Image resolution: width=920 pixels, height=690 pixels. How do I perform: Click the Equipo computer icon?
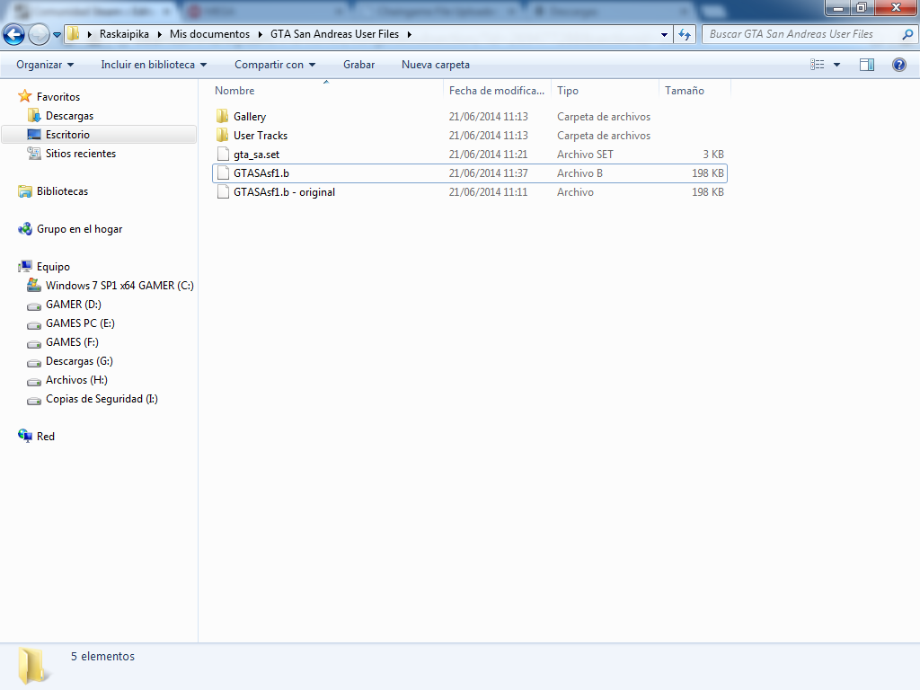point(24,266)
